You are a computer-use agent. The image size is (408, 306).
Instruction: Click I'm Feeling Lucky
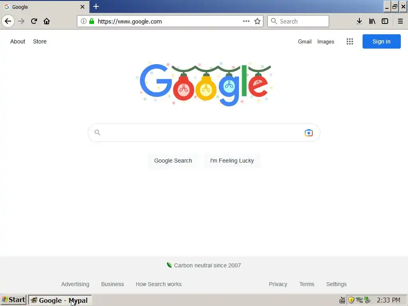pyautogui.click(x=232, y=161)
